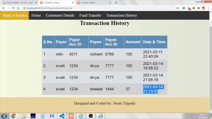
Task: Open the browser home page icon
Action: (x=18, y=8)
